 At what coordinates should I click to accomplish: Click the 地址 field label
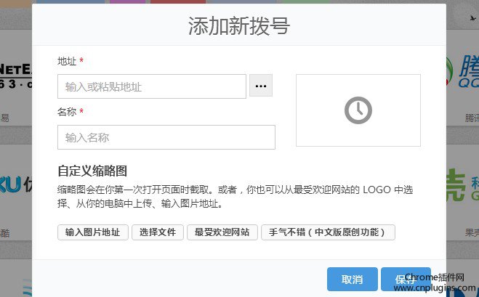[x=67, y=61]
